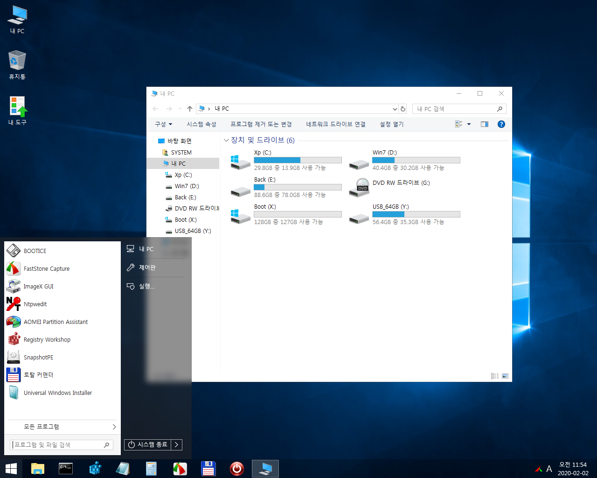This screenshot has width=597, height=478.
Task: Click 시스템 속성 in the toolbar
Action: pyautogui.click(x=201, y=124)
